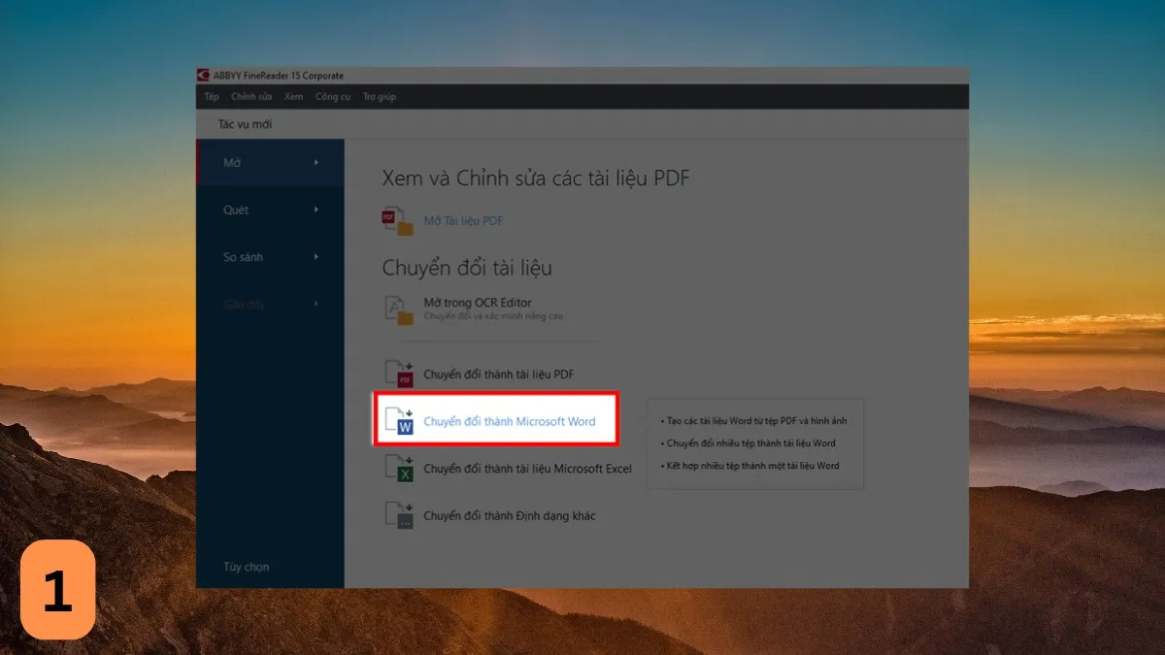
Task: Click the Mở Tài liệu PDF folder icon
Action: point(398,221)
